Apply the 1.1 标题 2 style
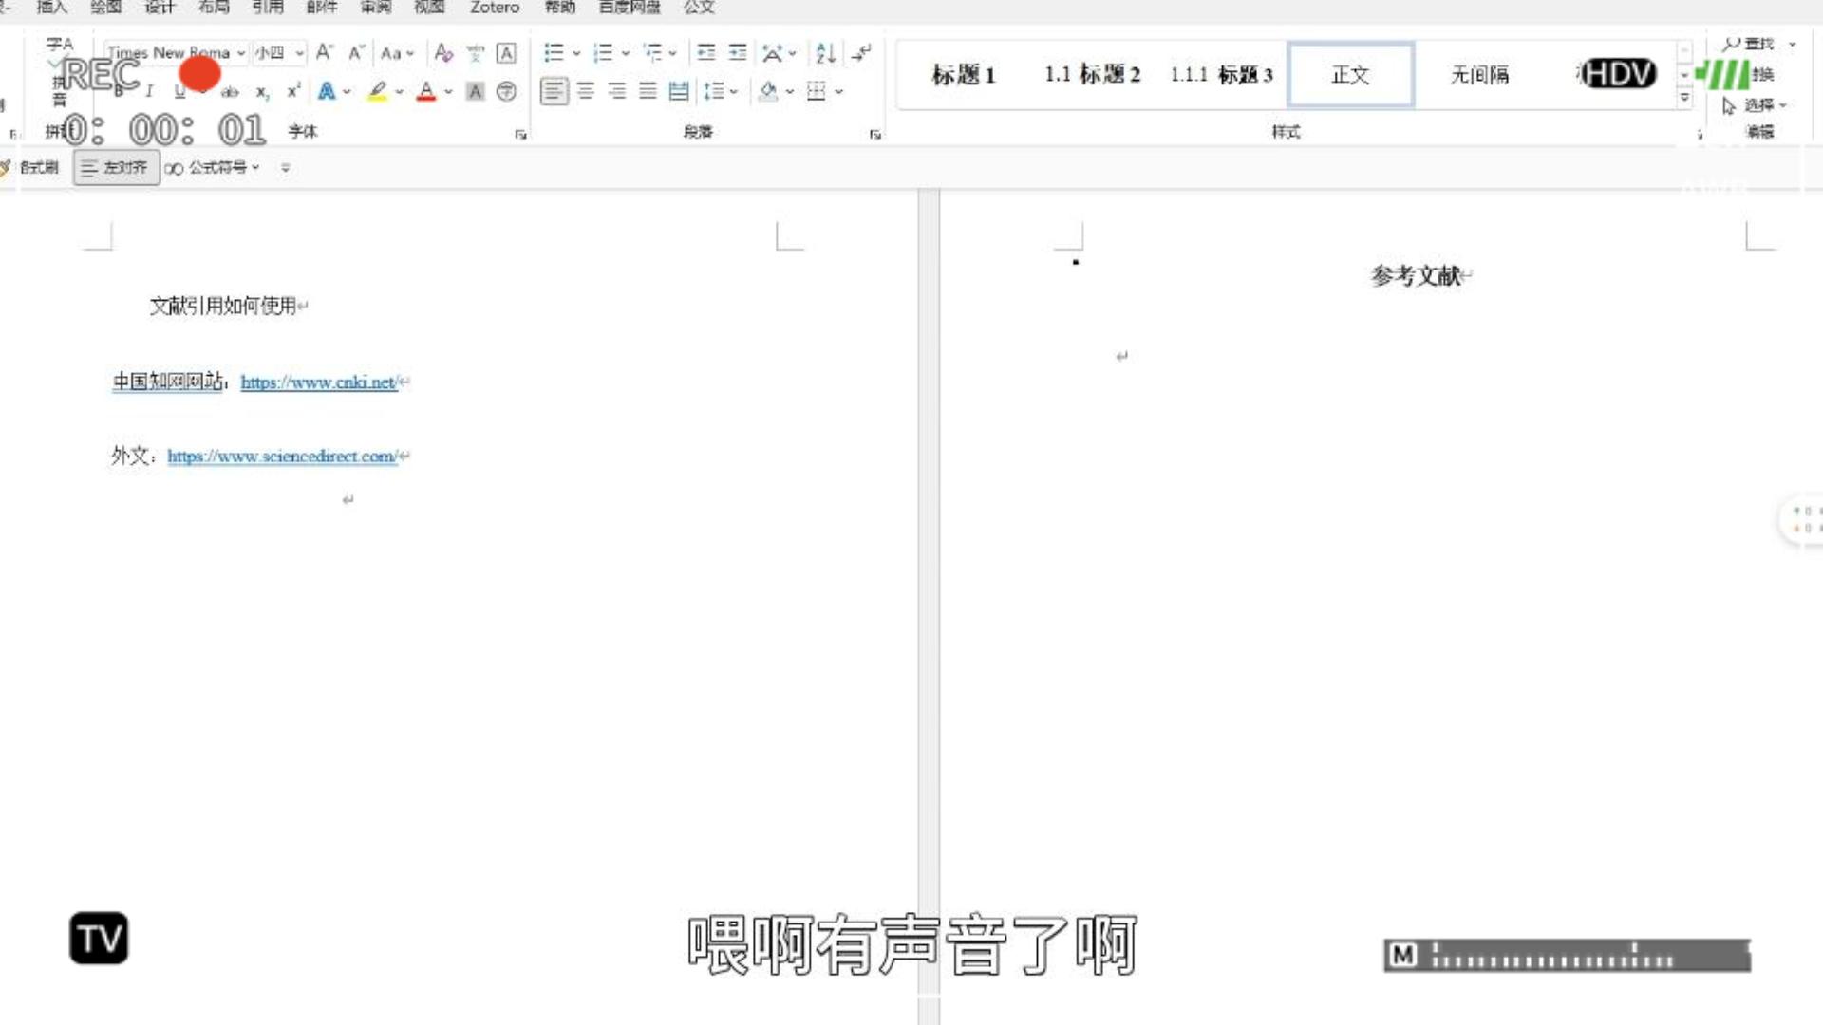Image resolution: width=1823 pixels, height=1025 pixels. point(1092,75)
